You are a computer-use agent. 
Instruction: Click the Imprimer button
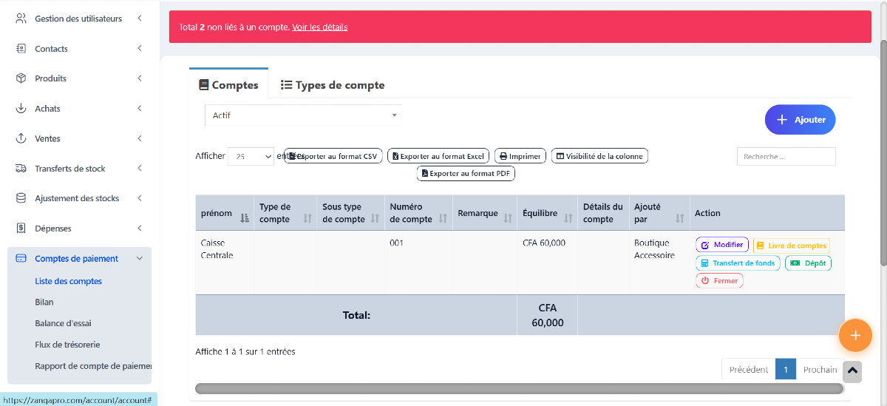(x=520, y=156)
